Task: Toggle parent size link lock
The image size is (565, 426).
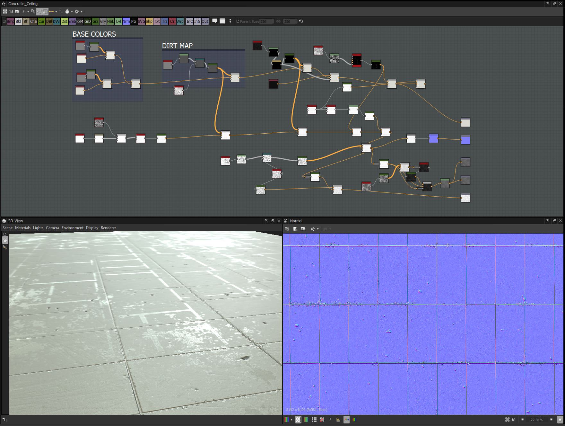Action: coord(278,22)
